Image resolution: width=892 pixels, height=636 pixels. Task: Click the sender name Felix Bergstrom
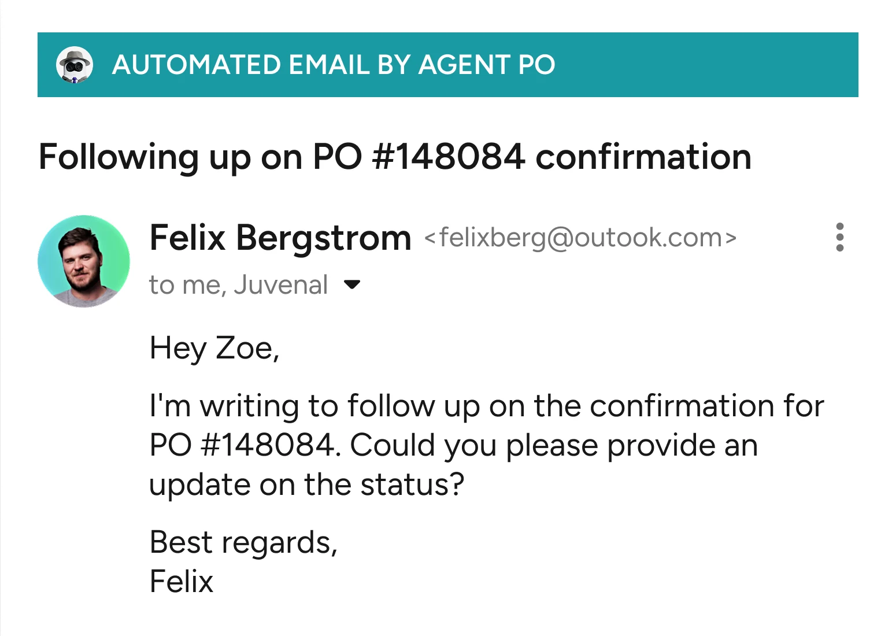280,238
